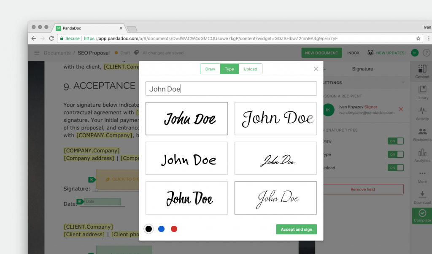Click the Secure lock site info
The height and width of the screenshot is (254, 432).
click(x=70, y=38)
